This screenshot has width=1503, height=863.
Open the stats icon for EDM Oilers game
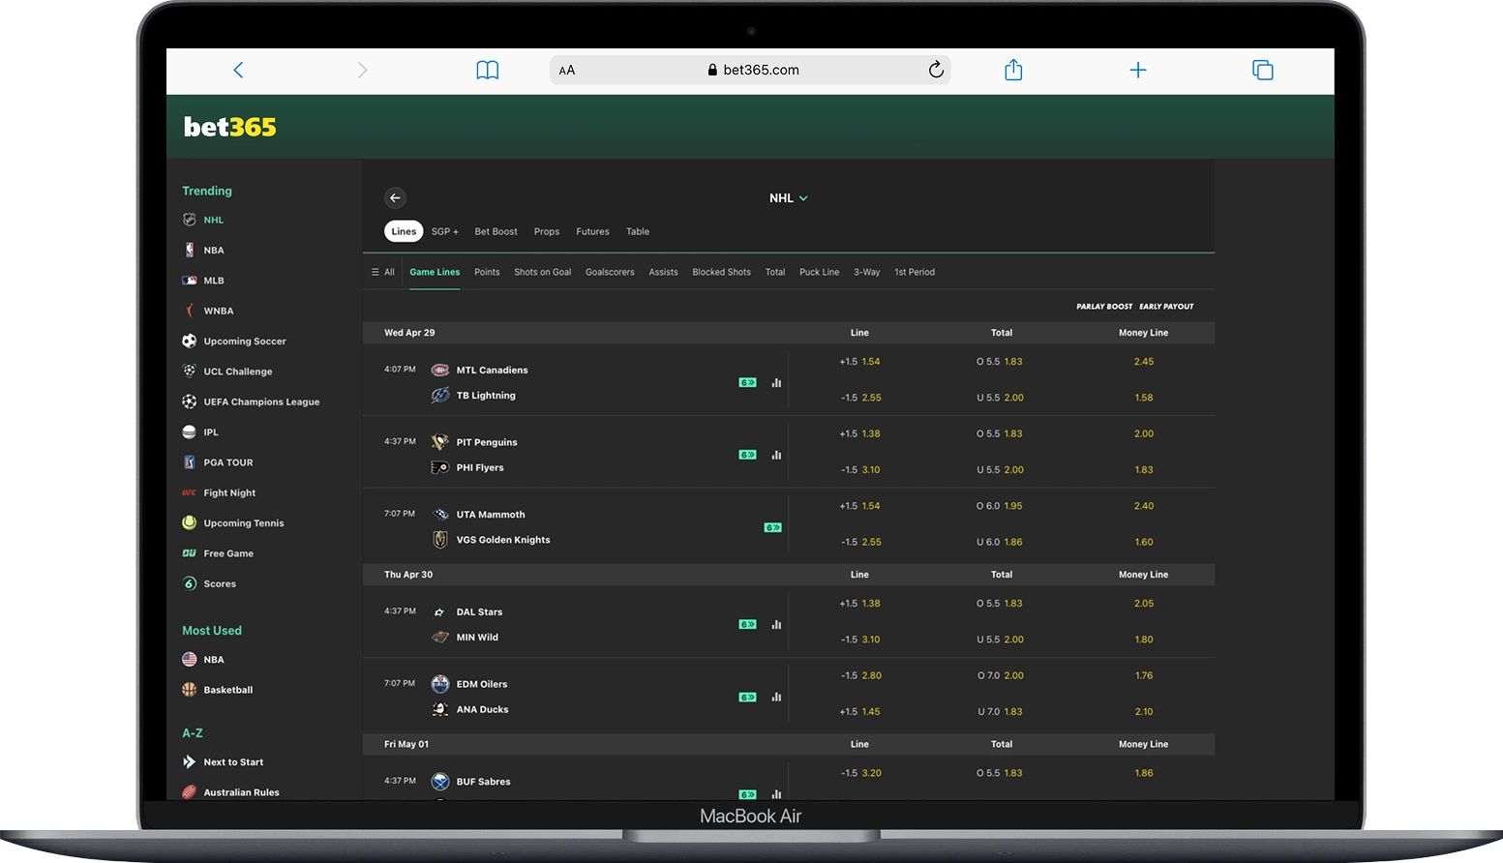pyautogui.click(x=776, y=697)
